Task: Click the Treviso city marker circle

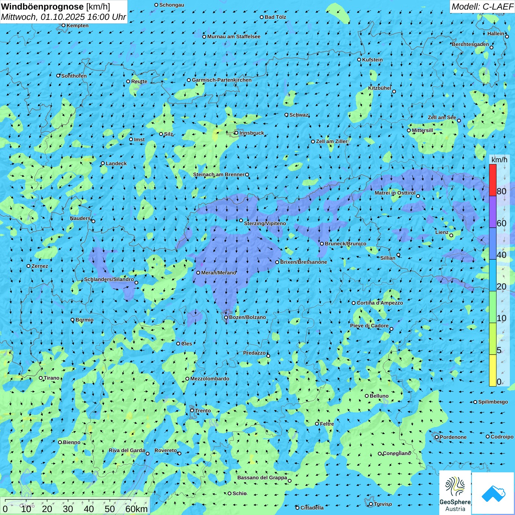Action: [371, 504]
